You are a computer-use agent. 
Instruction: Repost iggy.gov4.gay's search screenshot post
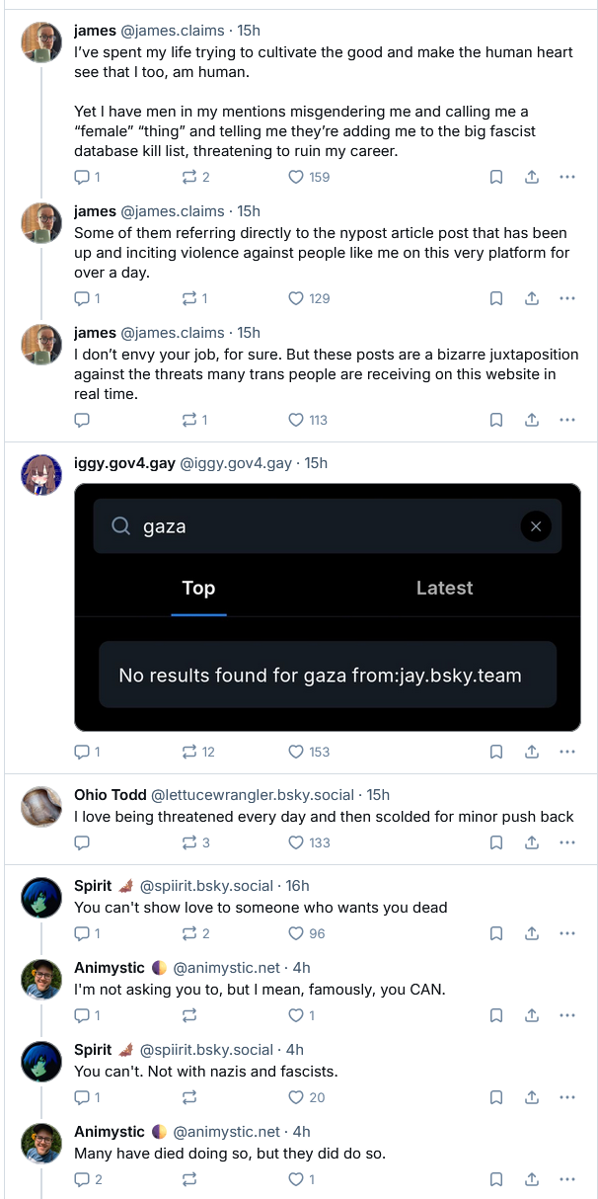189,752
